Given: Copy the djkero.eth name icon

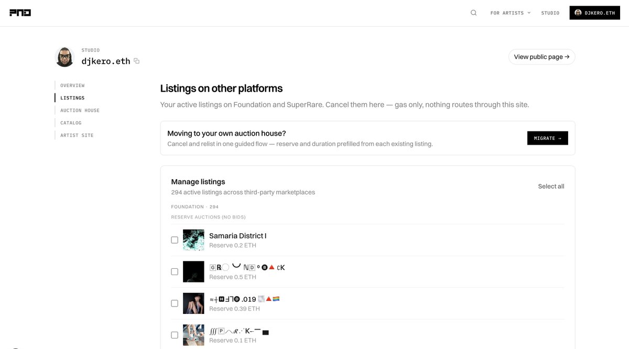Looking at the screenshot, I should [x=136, y=61].
